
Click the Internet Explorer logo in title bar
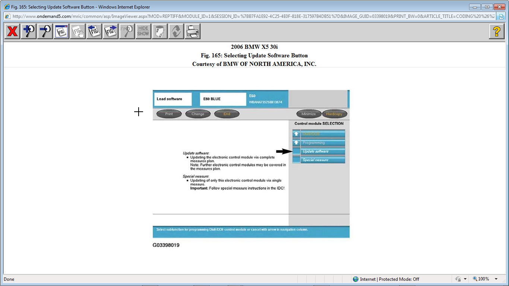[x=7, y=7]
